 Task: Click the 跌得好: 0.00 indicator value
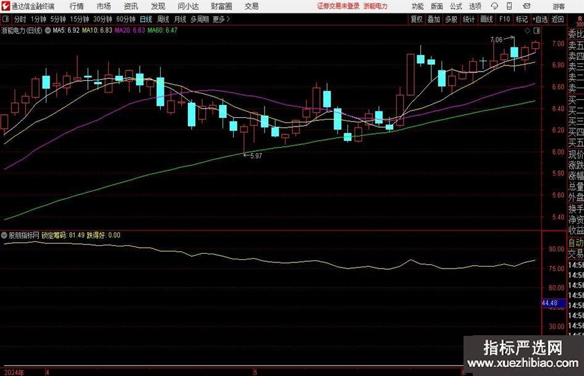(104, 235)
